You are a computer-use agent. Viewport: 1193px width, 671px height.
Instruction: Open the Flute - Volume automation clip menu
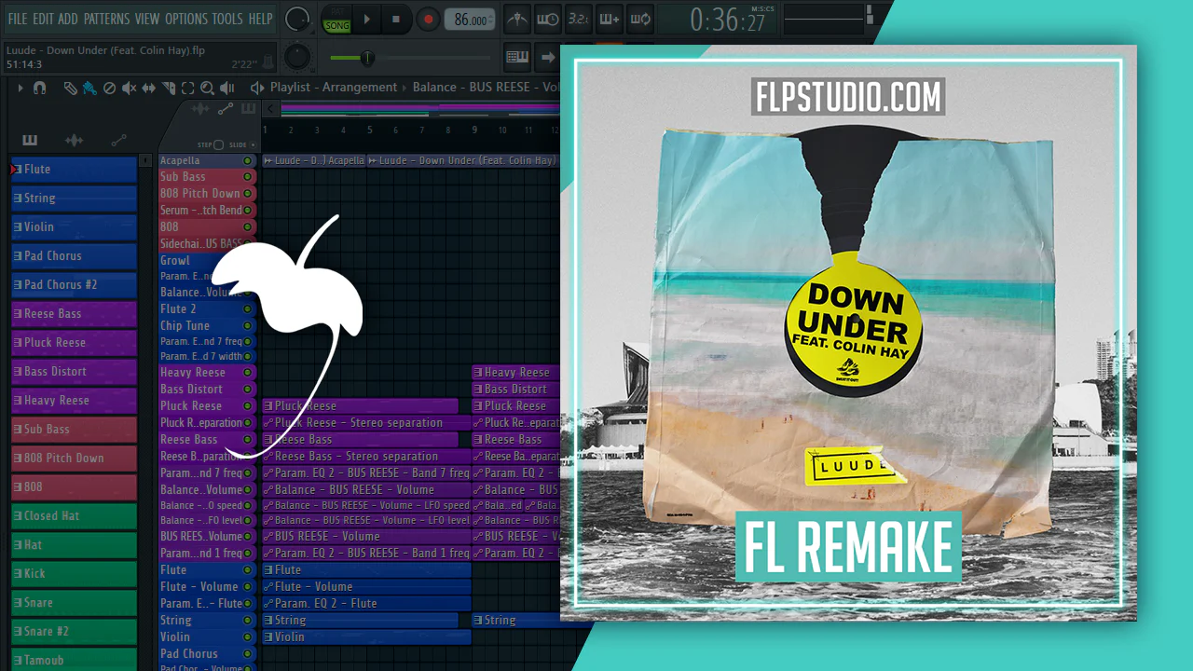[x=269, y=587]
